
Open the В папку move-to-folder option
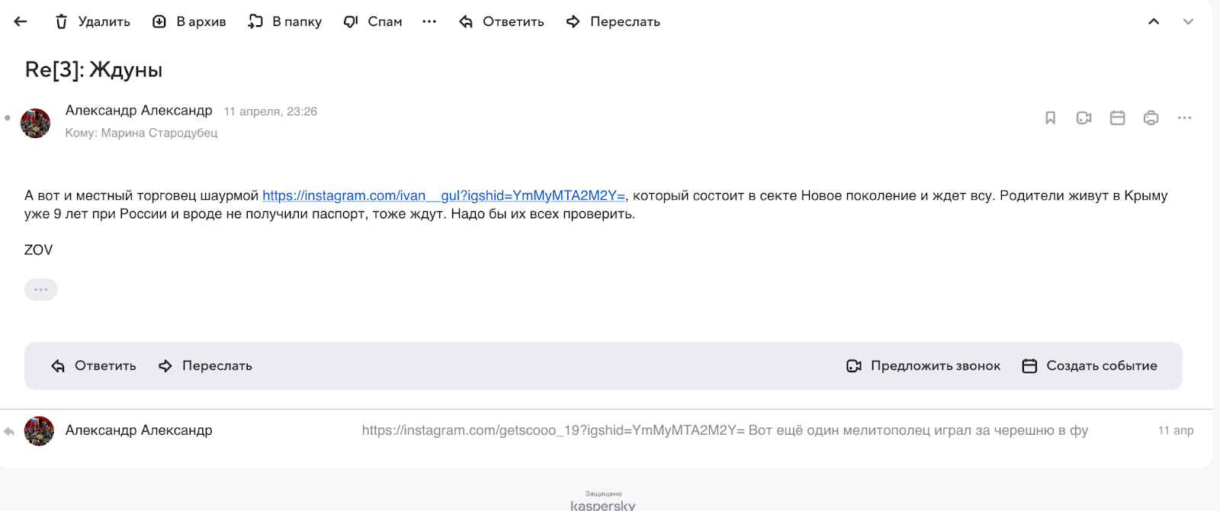coord(284,21)
